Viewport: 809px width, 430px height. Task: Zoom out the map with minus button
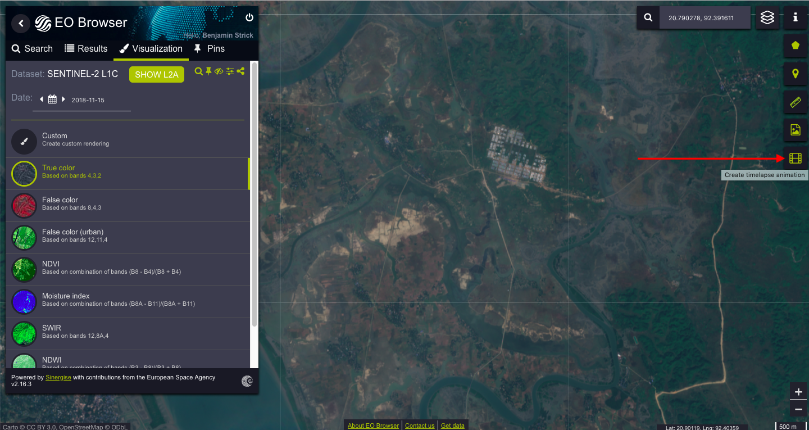[798, 409]
